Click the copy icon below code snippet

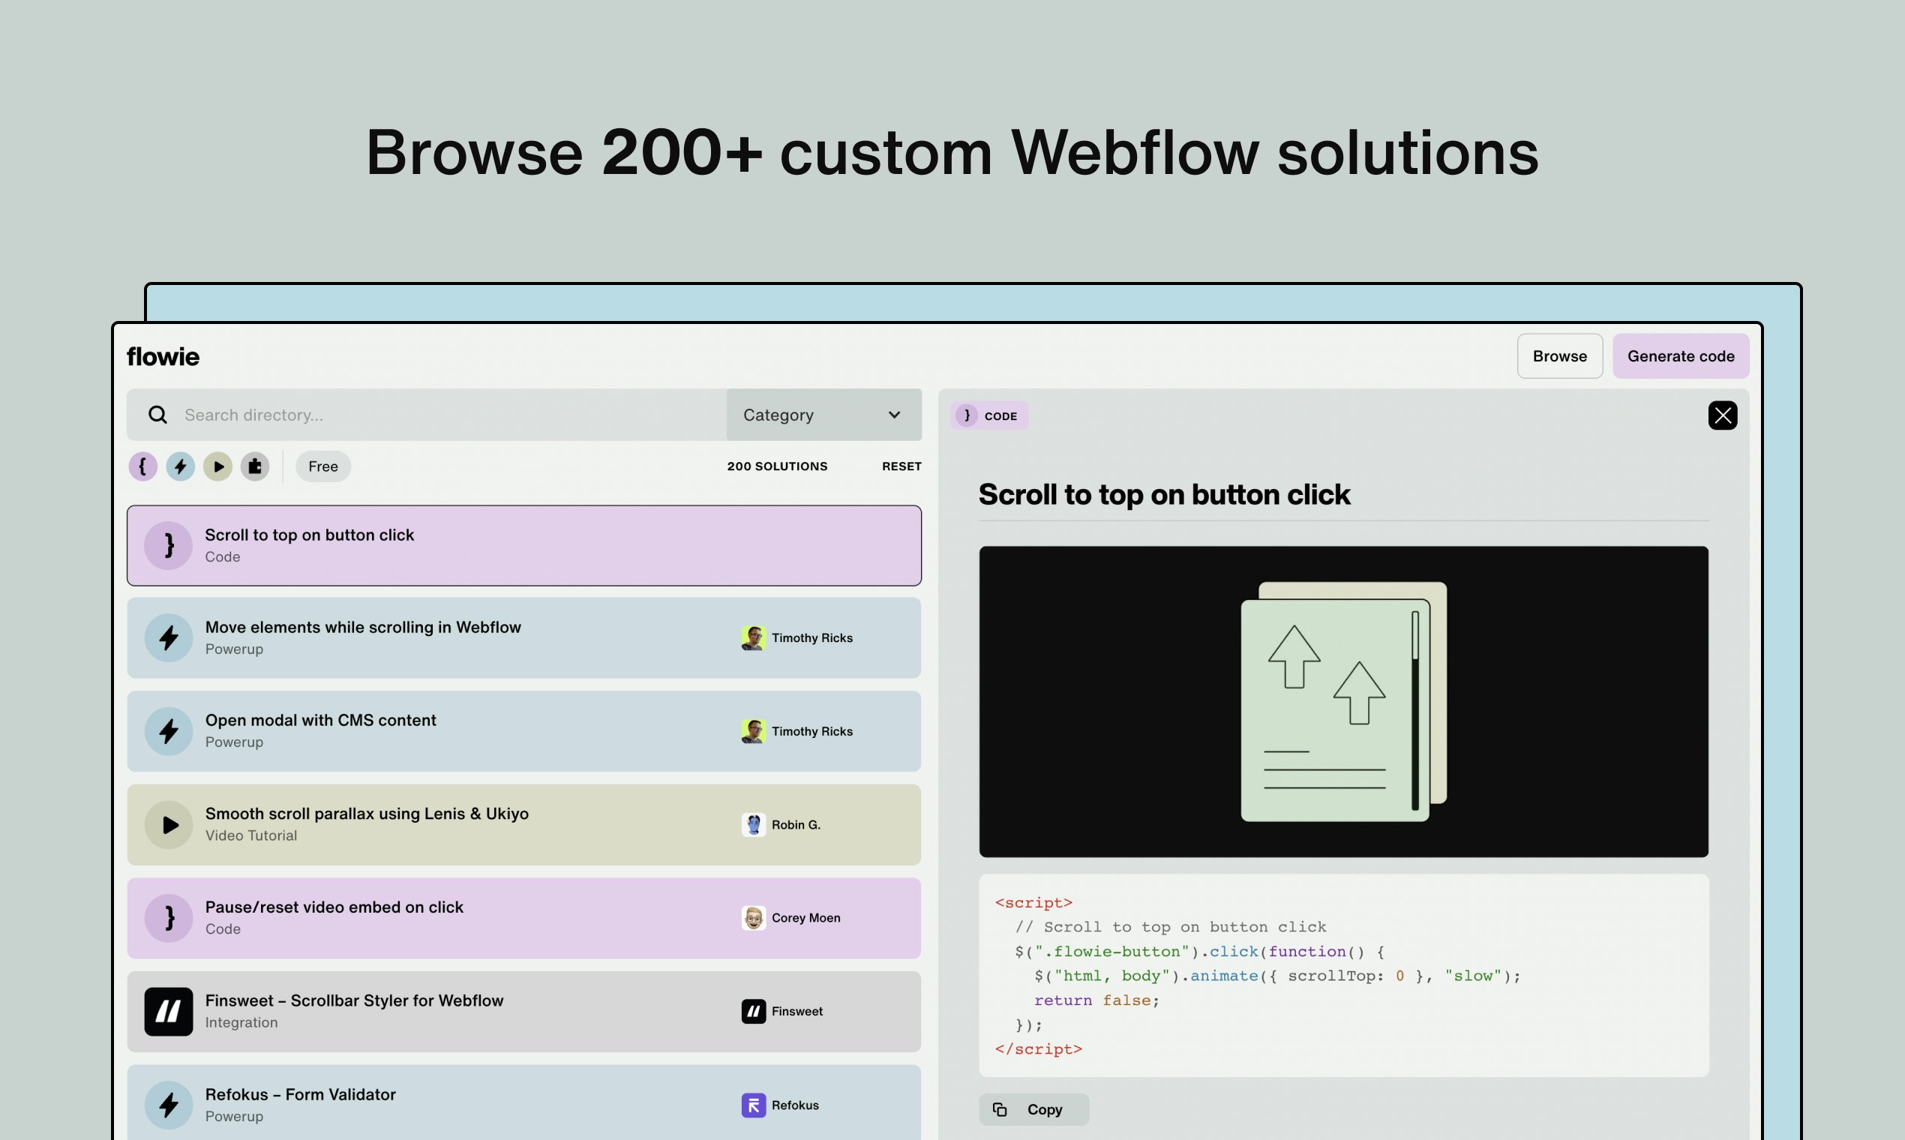[x=999, y=1109]
